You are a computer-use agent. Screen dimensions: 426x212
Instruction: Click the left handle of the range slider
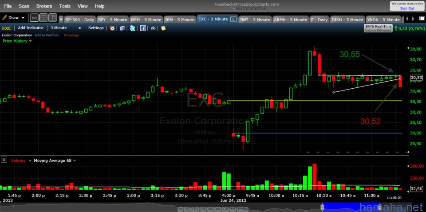(x=322, y=208)
